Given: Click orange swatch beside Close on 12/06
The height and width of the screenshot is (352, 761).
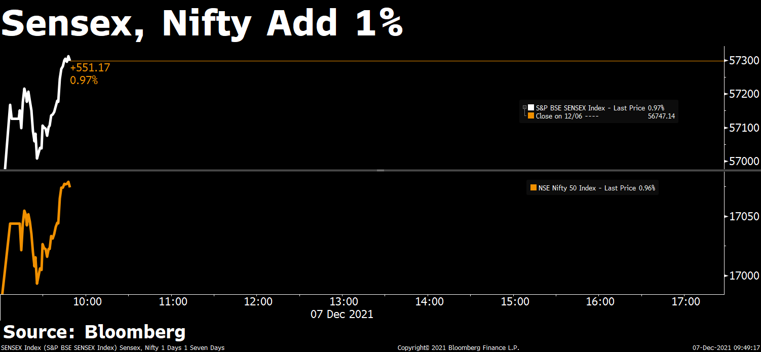Looking at the screenshot, I should (531, 116).
